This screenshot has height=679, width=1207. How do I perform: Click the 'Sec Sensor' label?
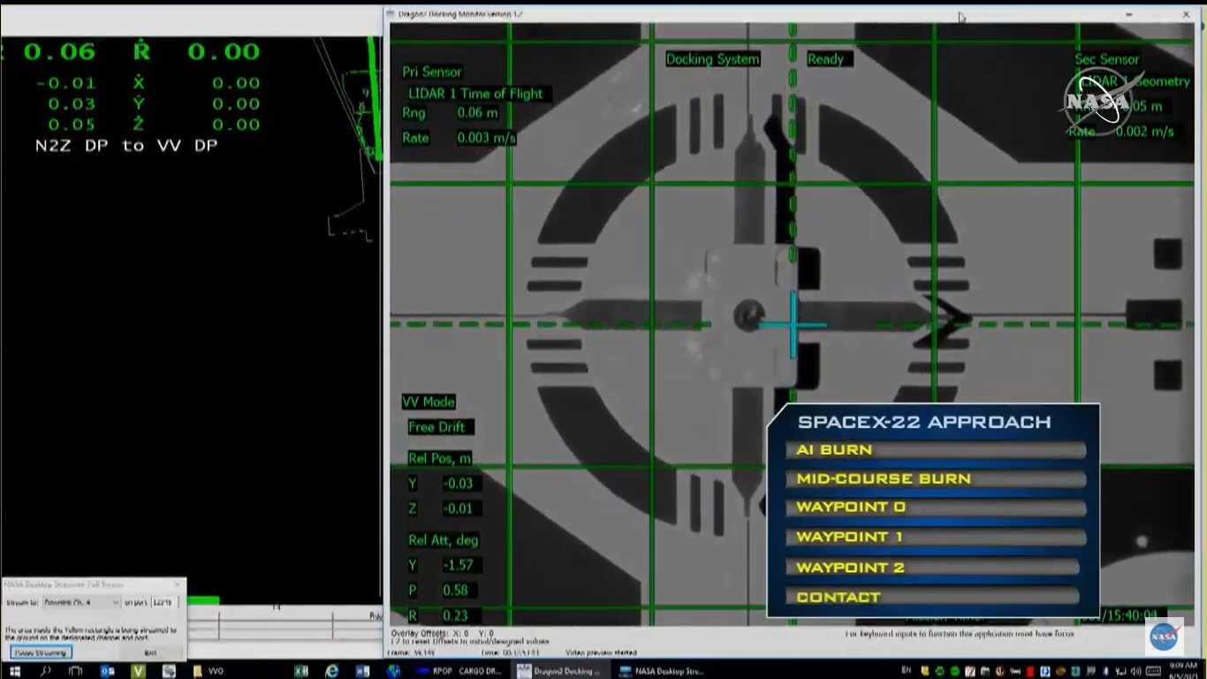(1107, 59)
